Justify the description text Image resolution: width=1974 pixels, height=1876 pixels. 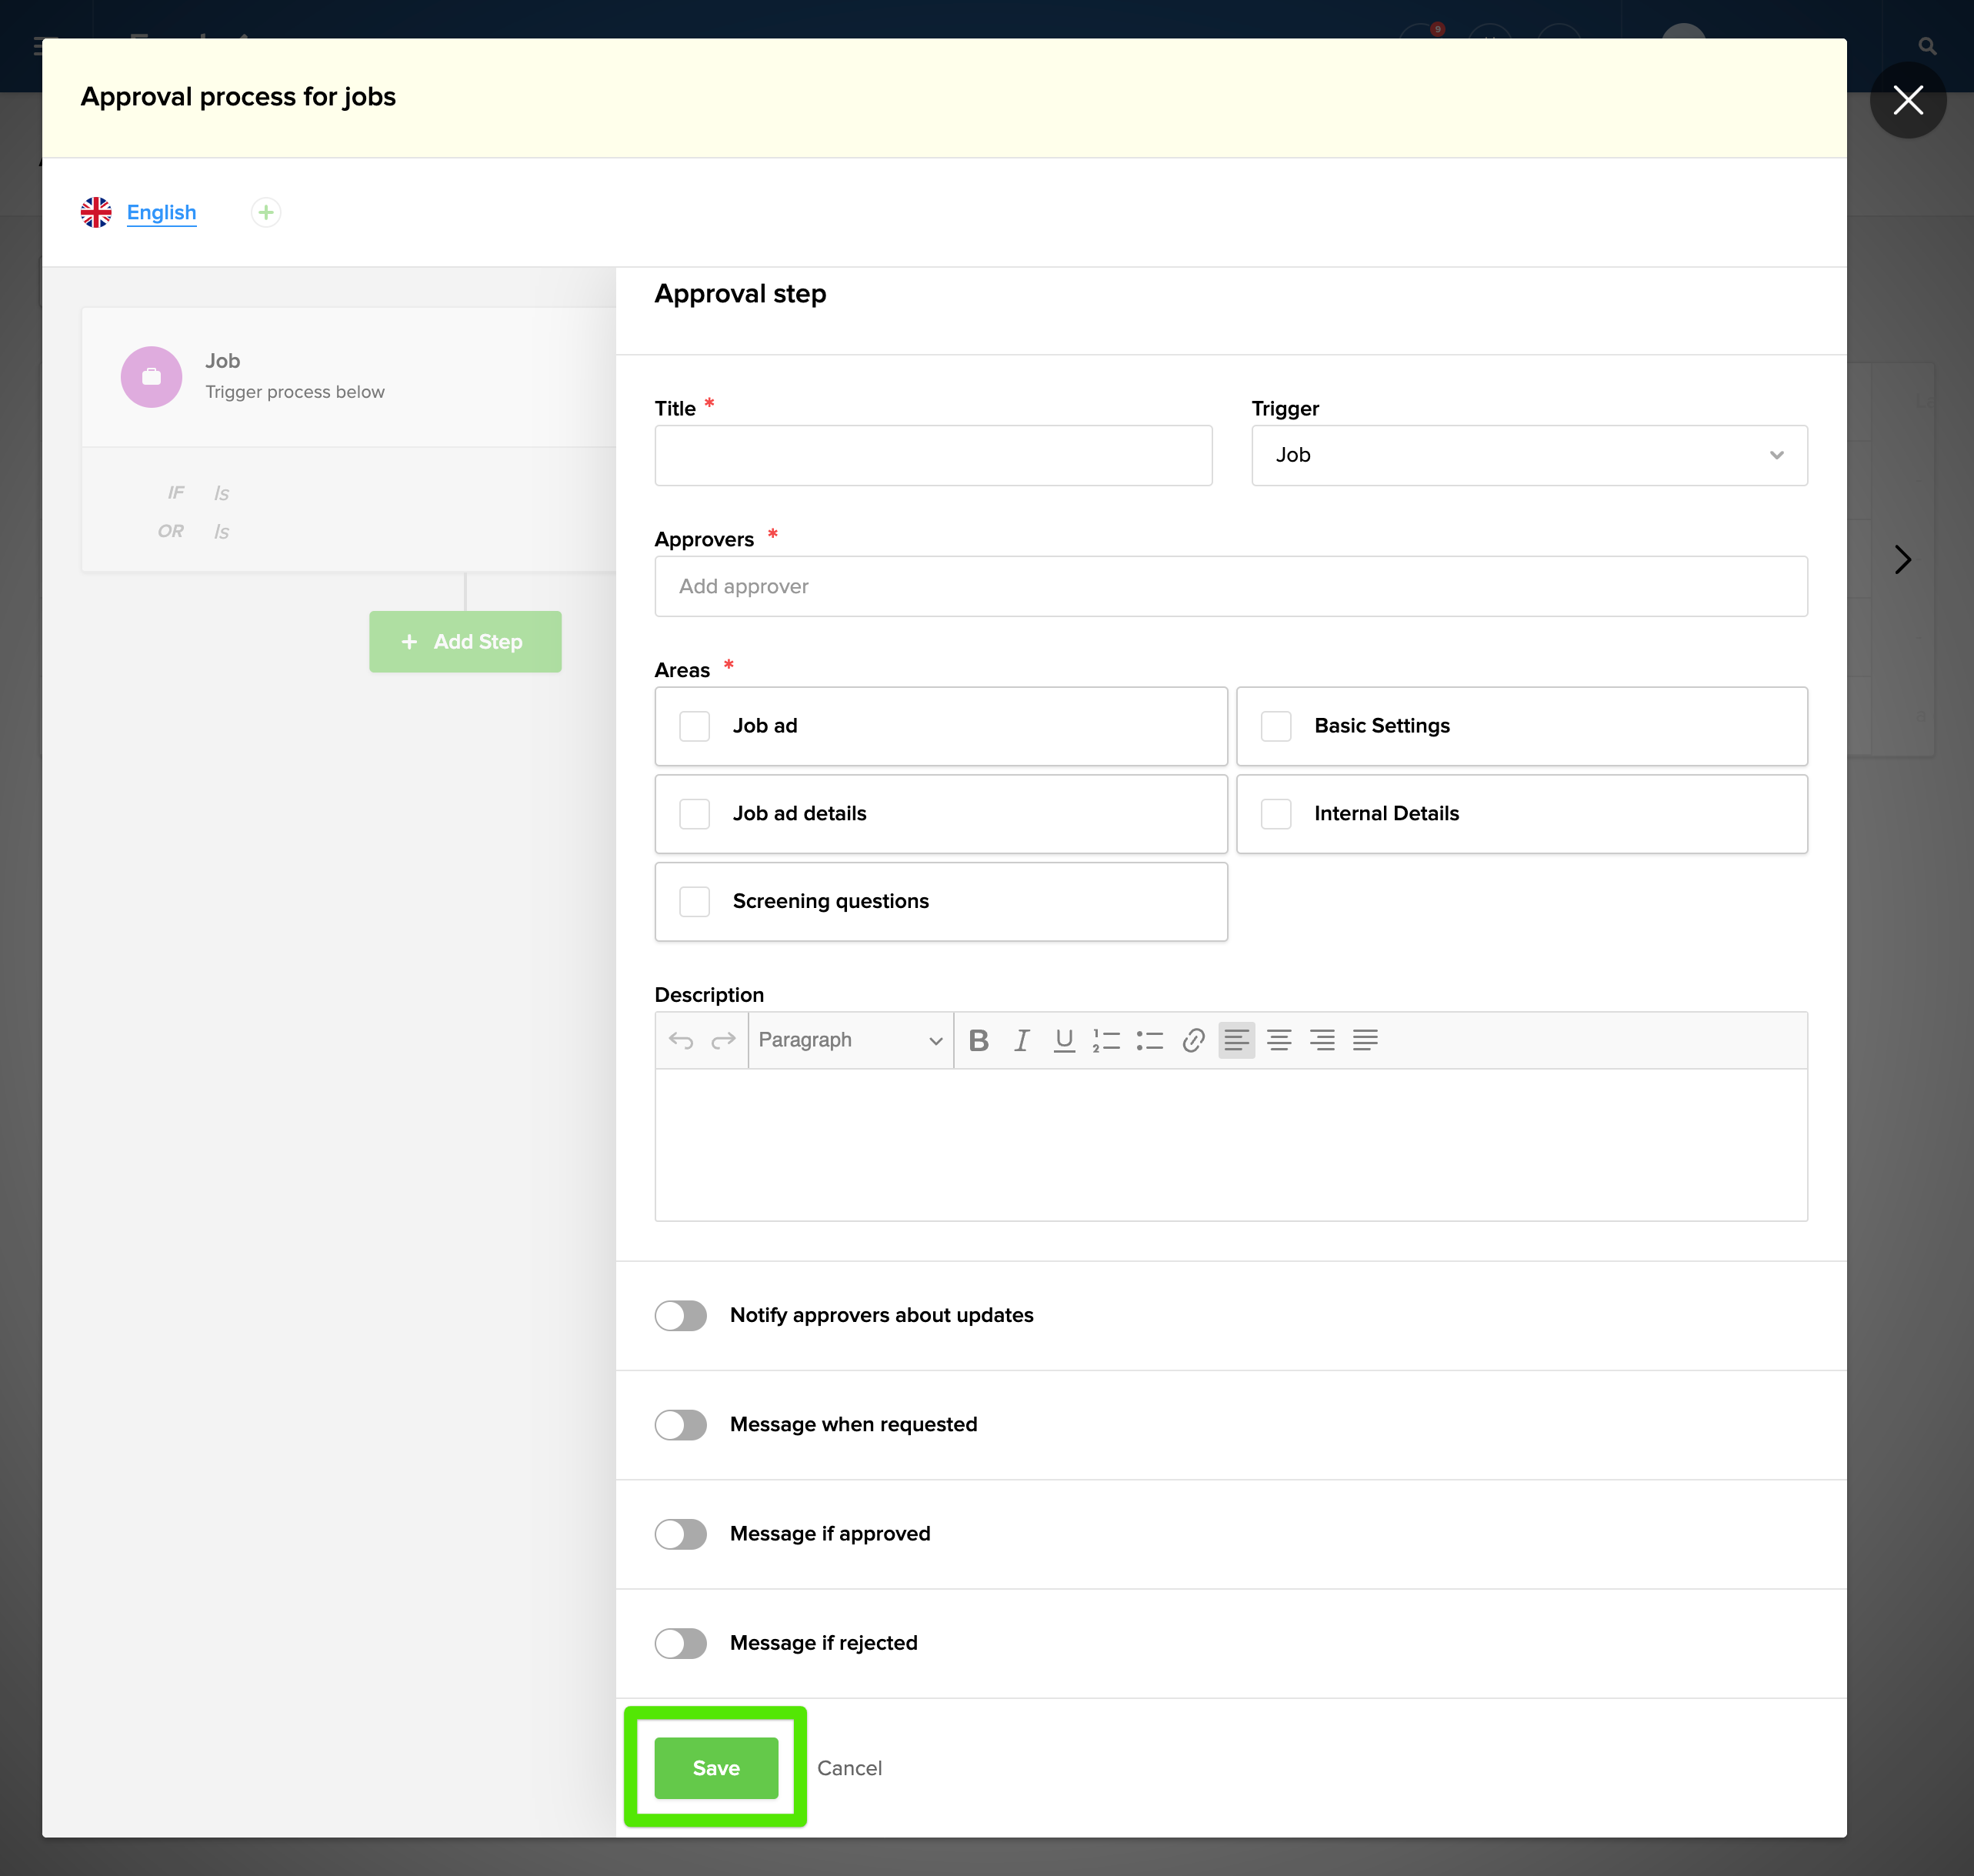pos(1364,1040)
